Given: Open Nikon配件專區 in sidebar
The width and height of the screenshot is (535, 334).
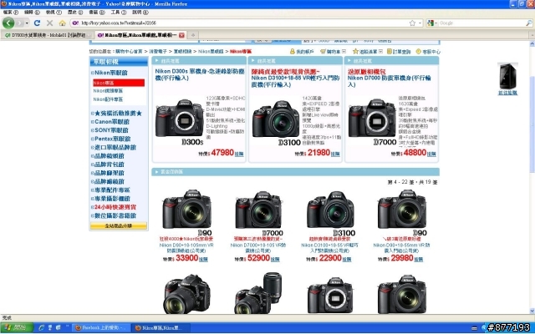Looking at the screenshot, I should tap(108, 99).
